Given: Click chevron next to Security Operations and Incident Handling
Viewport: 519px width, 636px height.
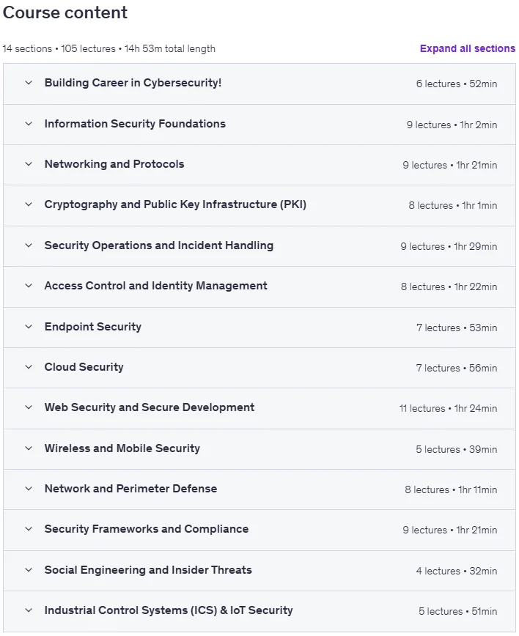Looking at the screenshot, I should (x=29, y=245).
